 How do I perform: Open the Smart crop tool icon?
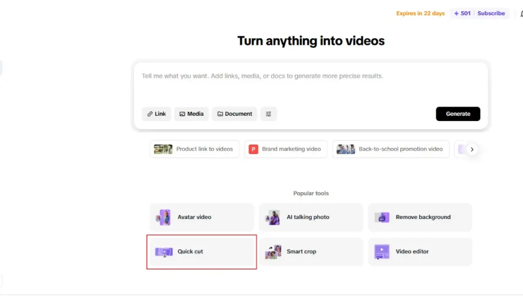(273, 252)
